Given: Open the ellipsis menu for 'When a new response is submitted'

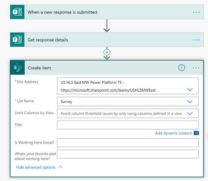Looking at the screenshot, I should (196, 12).
